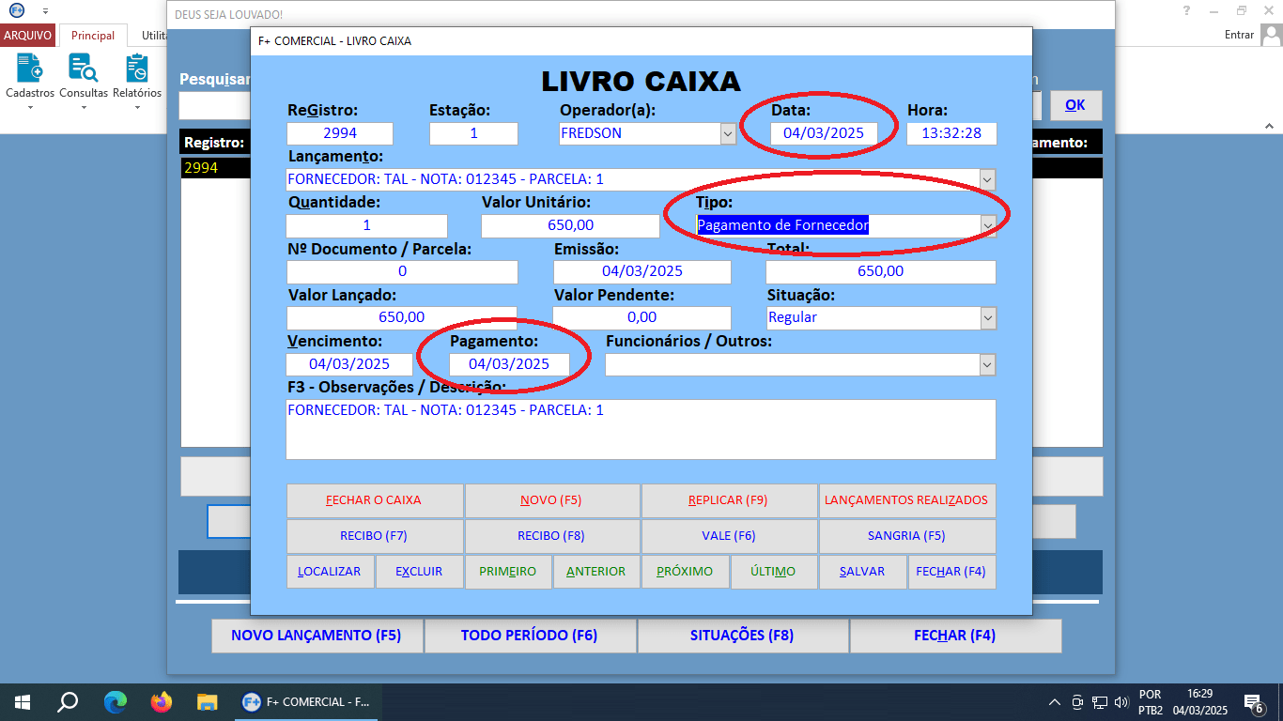This screenshot has height=721, width=1283.
Task: Go to the PRÓXIMO record
Action: 685,572
